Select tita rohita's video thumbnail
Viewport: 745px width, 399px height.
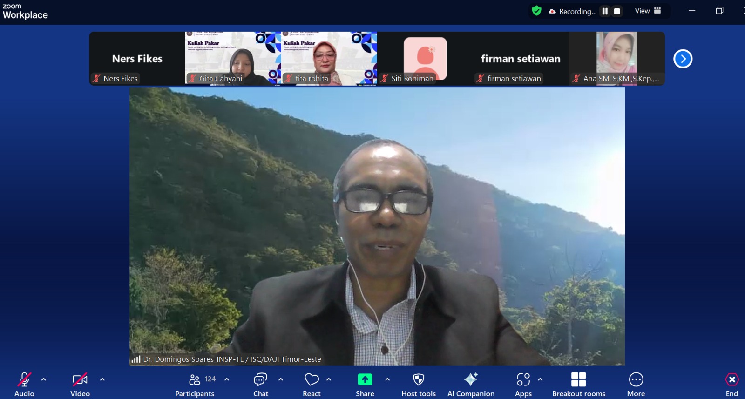[x=329, y=58]
